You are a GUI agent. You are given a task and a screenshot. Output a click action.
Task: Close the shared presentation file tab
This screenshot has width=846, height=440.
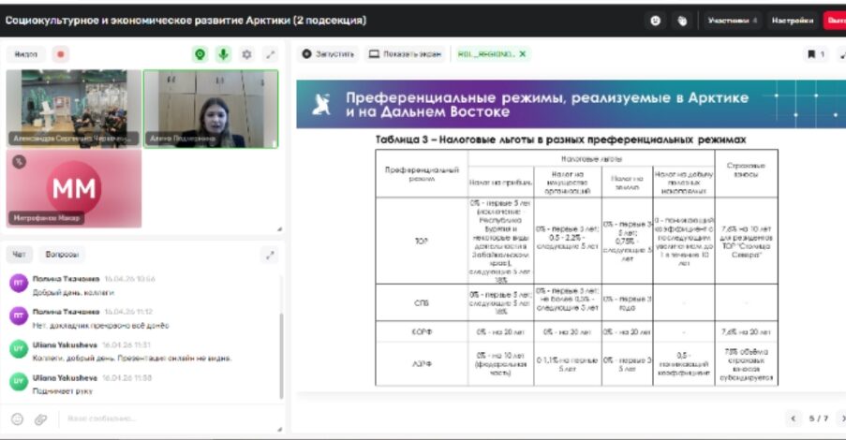click(522, 54)
